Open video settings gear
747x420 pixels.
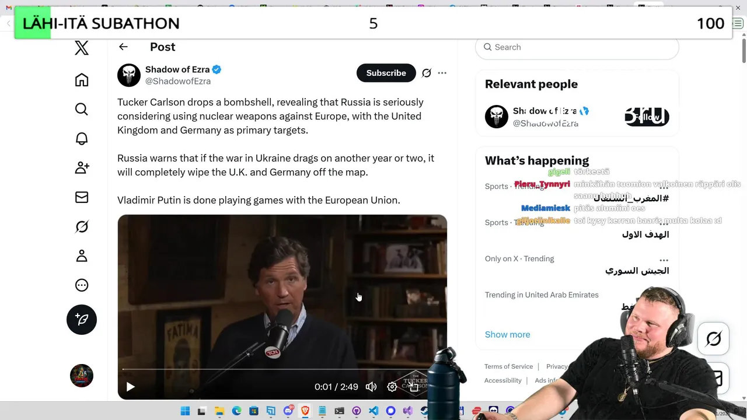392,386
